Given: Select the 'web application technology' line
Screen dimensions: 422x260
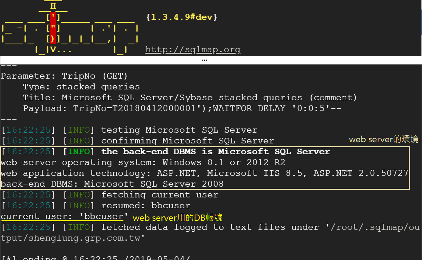Looking at the screenshot, I should 205,173.
